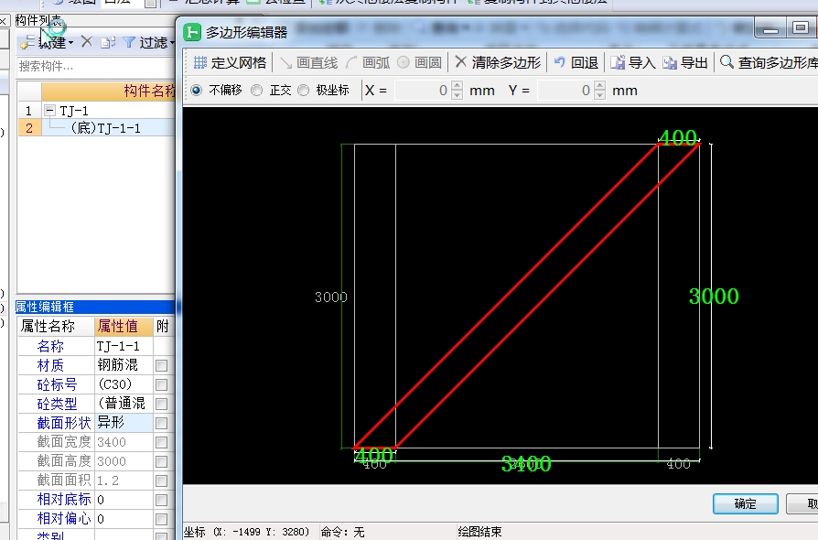Toggle the 截面形状 row checkbox

162,423
